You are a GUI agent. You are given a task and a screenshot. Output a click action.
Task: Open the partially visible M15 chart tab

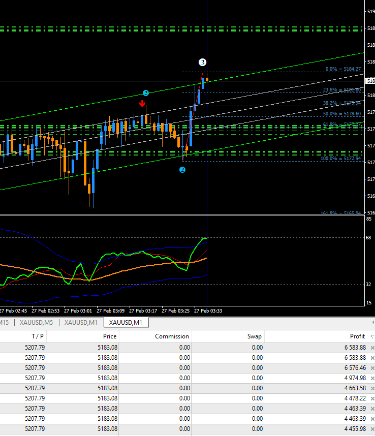[x=5, y=322]
